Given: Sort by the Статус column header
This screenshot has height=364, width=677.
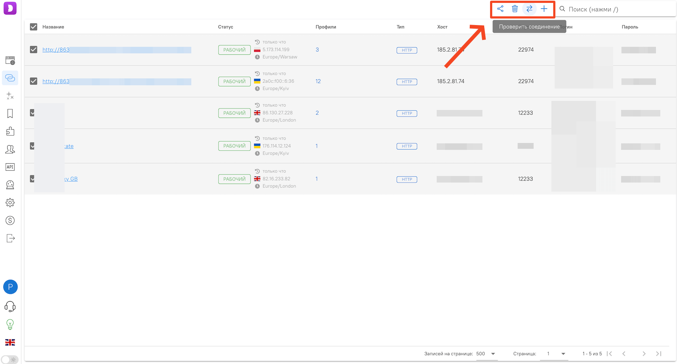Looking at the screenshot, I should (x=225, y=27).
